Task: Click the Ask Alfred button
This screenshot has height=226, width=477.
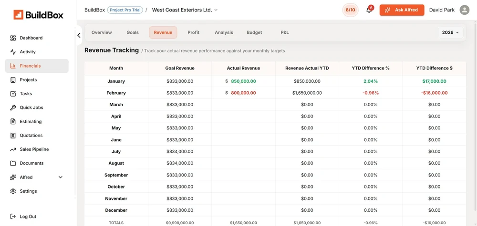Action: coord(402,10)
